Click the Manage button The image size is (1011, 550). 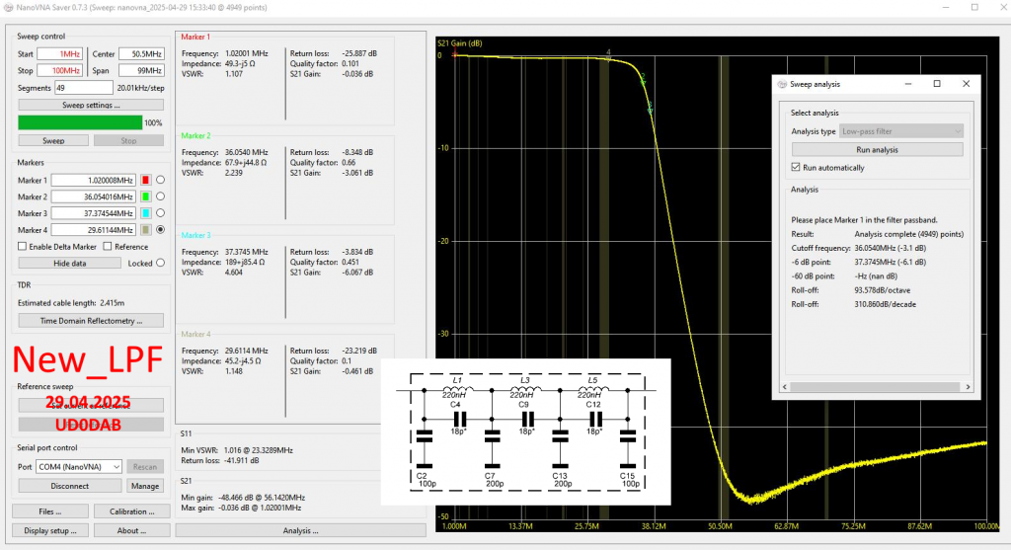(x=144, y=486)
